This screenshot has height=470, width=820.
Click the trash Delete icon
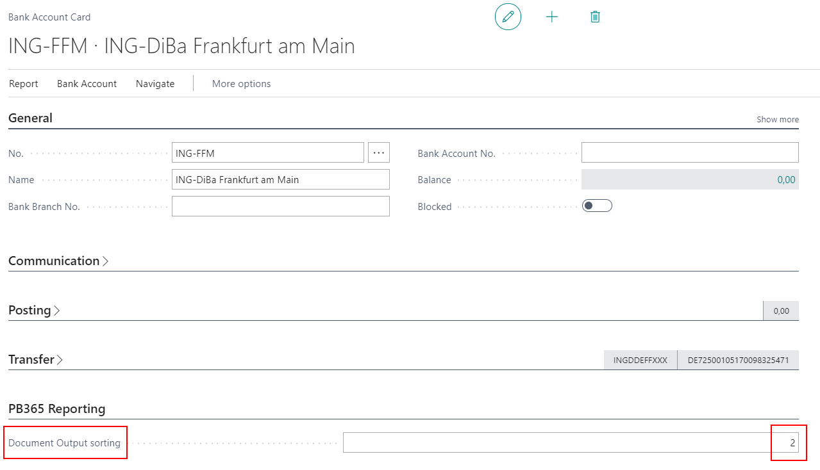click(x=595, y=17)
